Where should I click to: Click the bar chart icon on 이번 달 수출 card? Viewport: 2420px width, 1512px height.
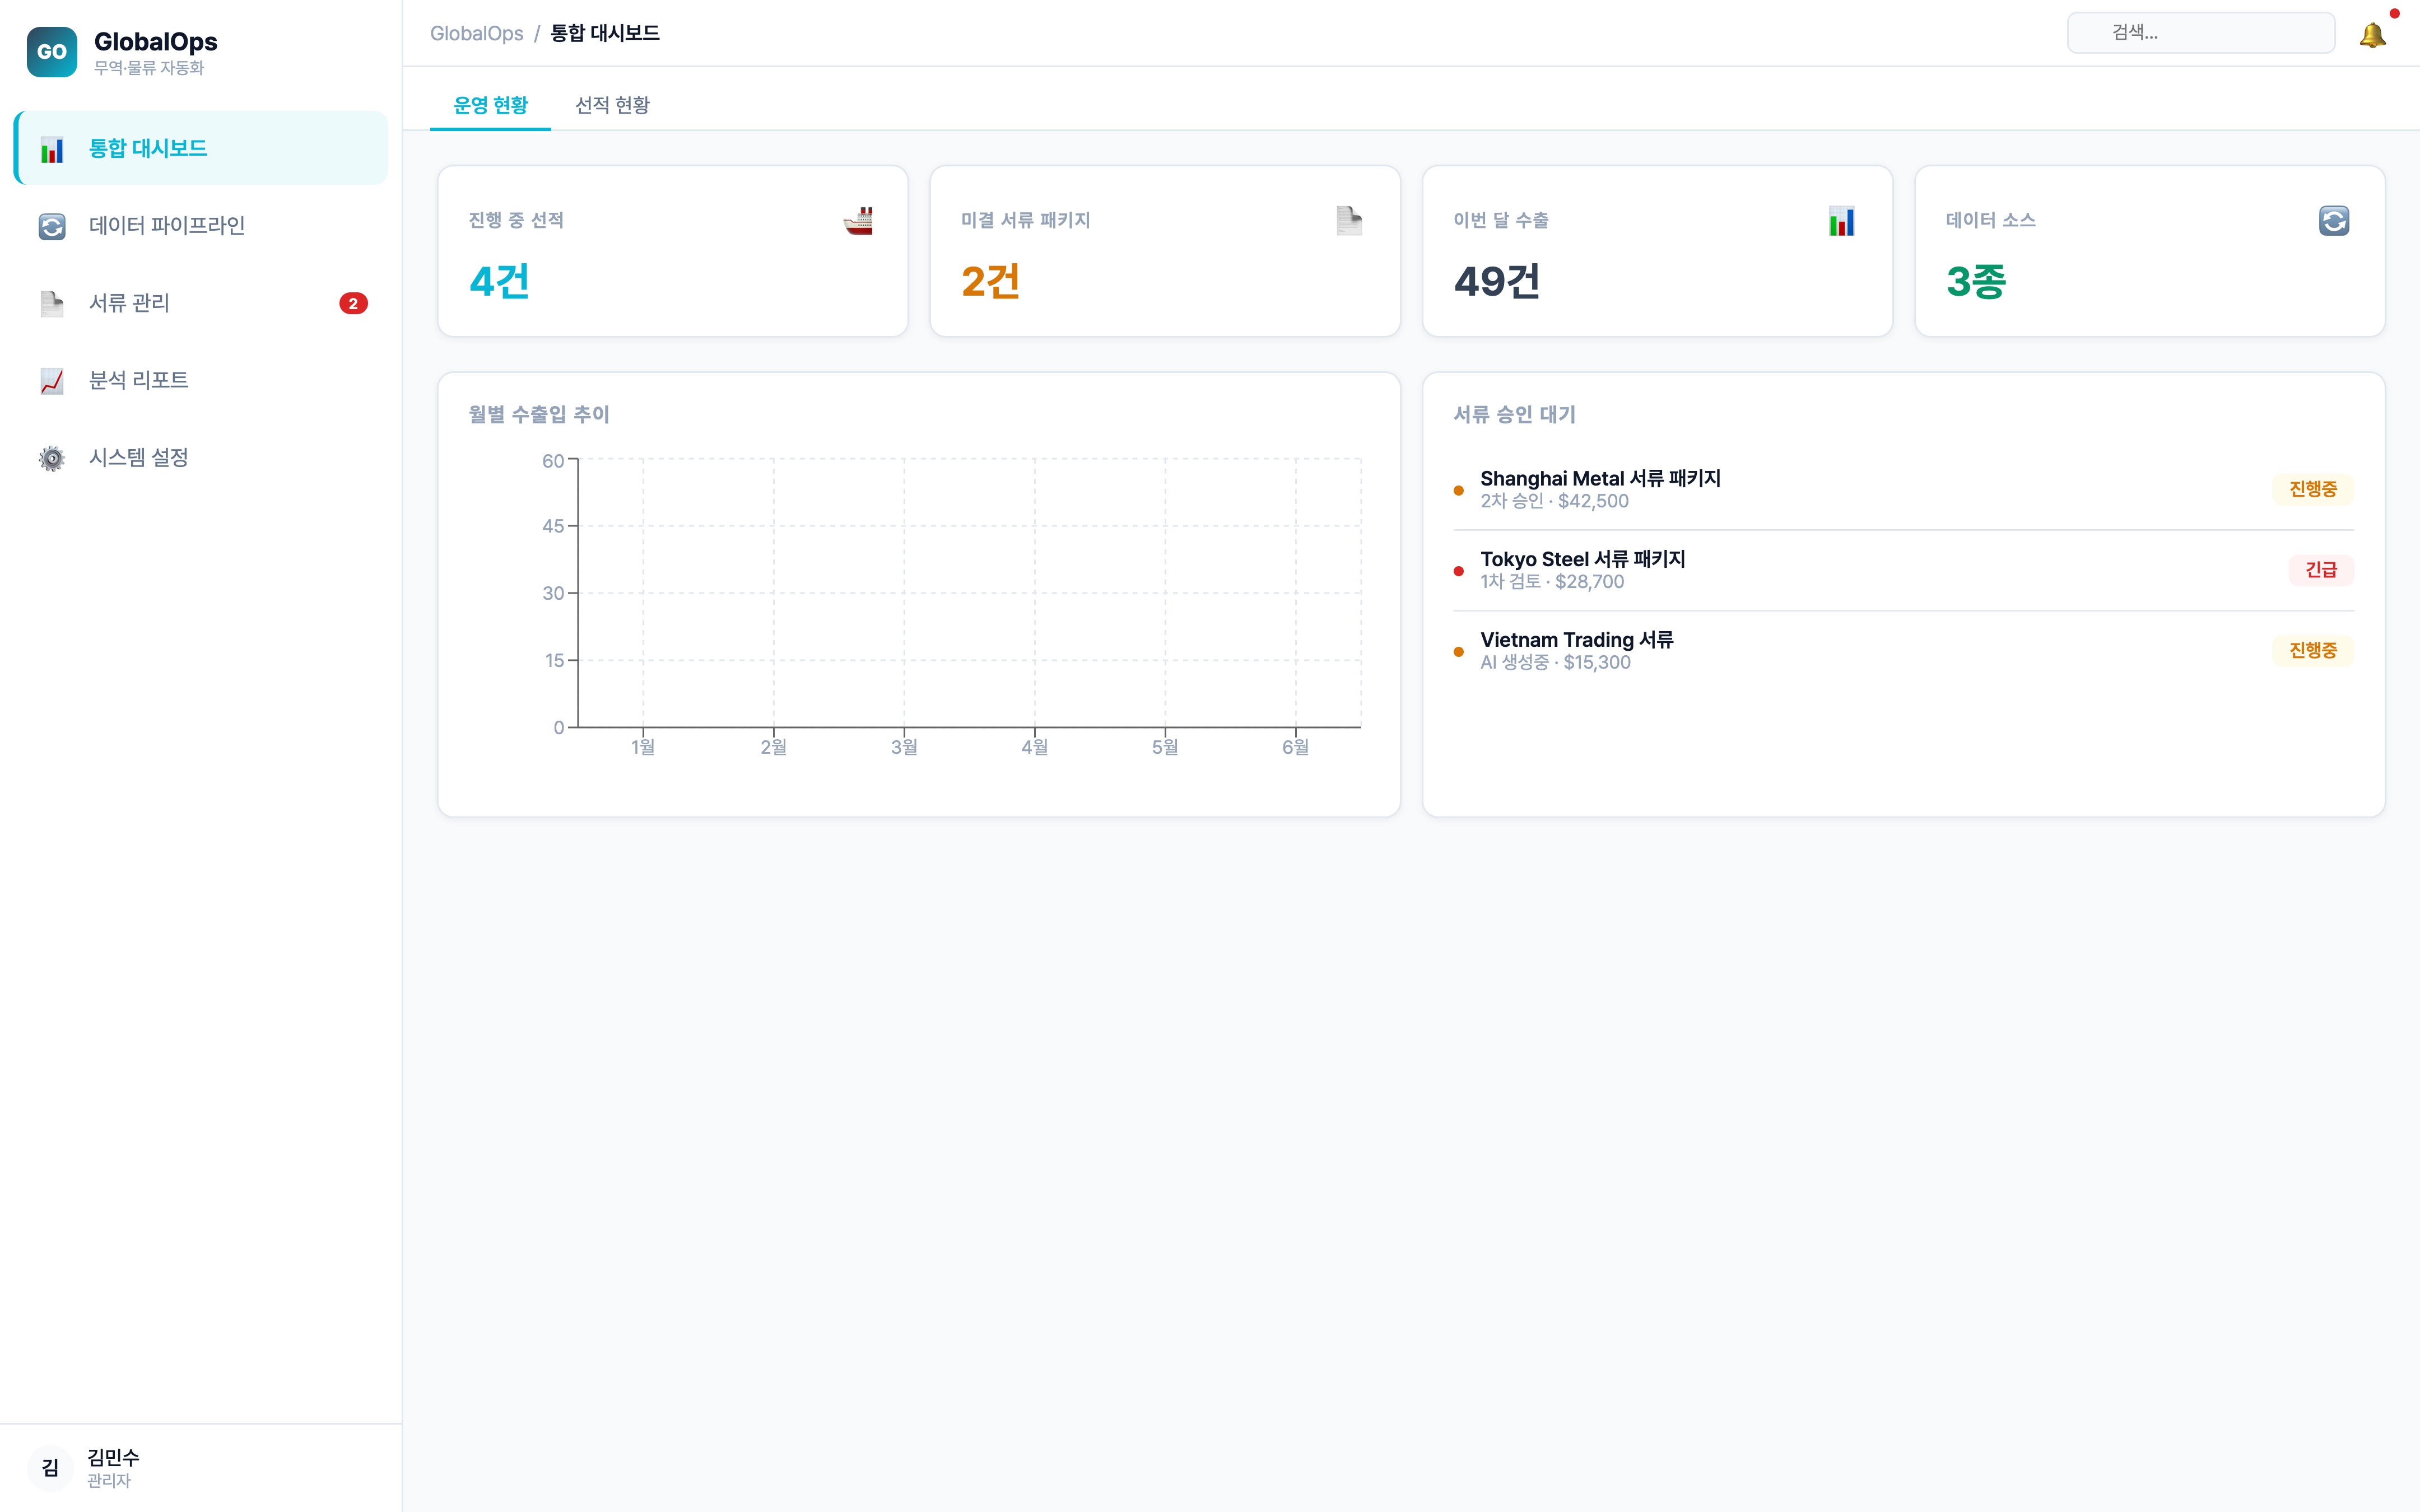coord(1841,221)
